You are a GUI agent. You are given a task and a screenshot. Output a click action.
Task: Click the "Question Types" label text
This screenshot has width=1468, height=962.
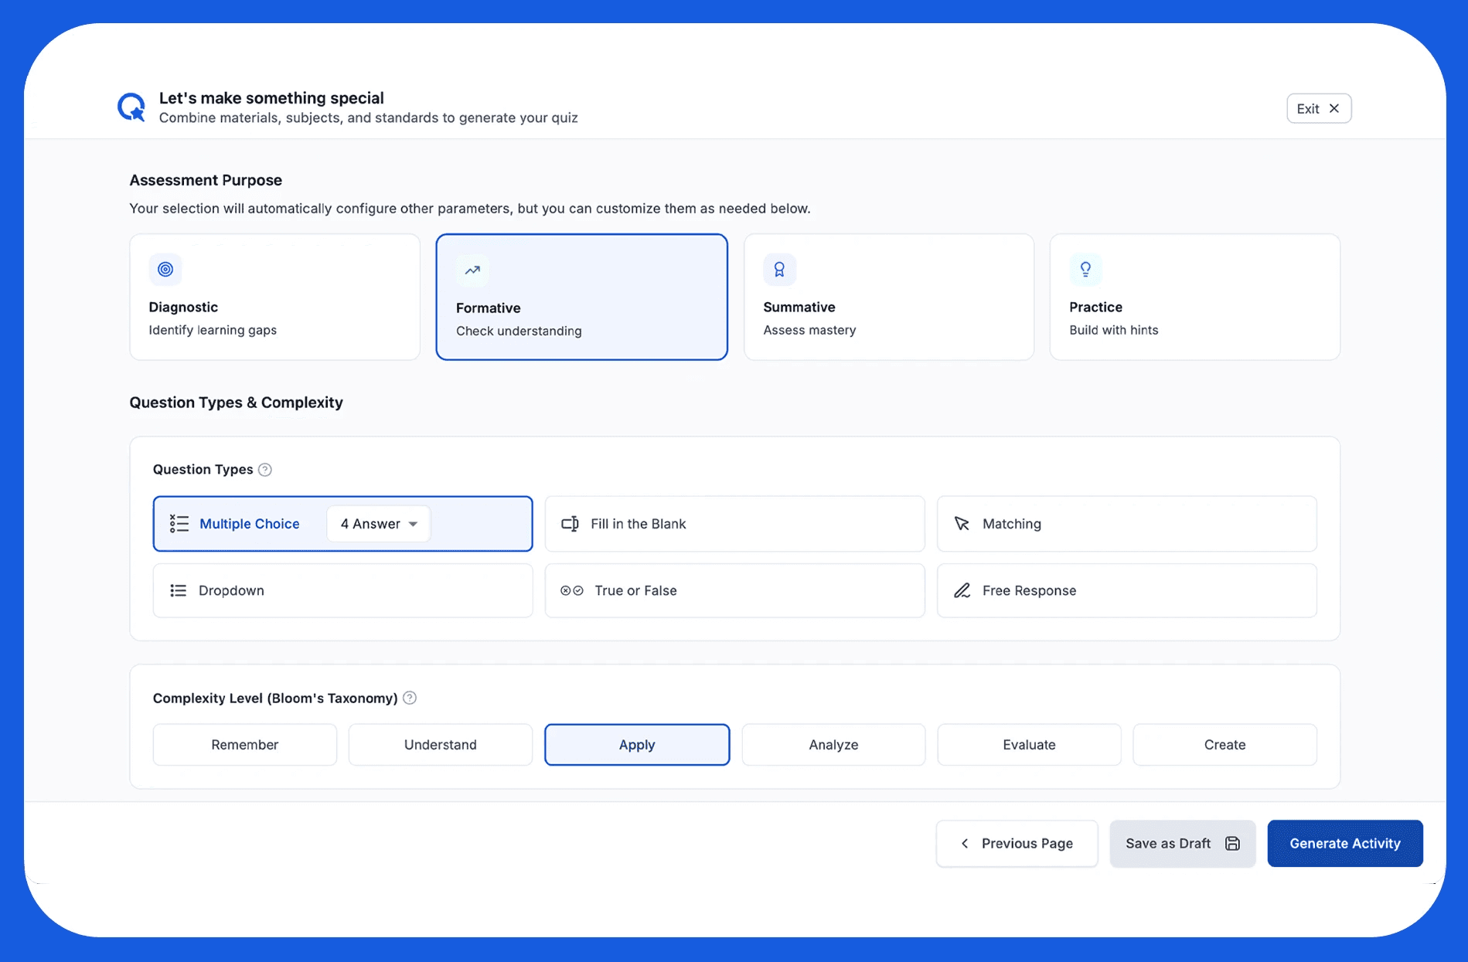[203, 470]
